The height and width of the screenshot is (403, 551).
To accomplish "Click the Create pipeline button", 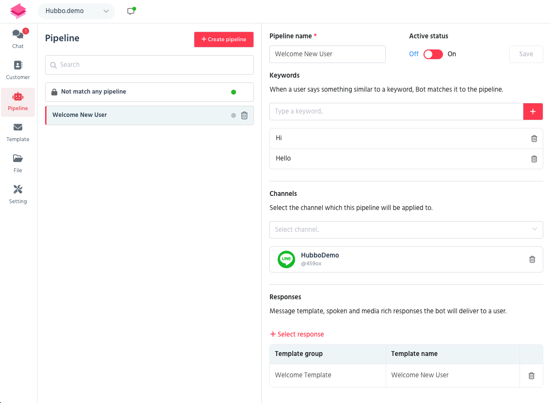I will click(223, 39).
